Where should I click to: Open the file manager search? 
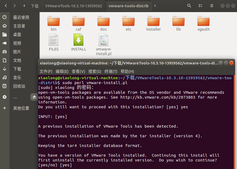(189, 6)
